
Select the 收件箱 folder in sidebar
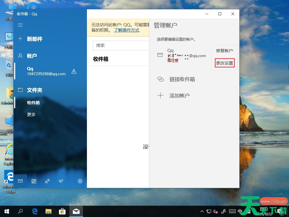(33, 103)
